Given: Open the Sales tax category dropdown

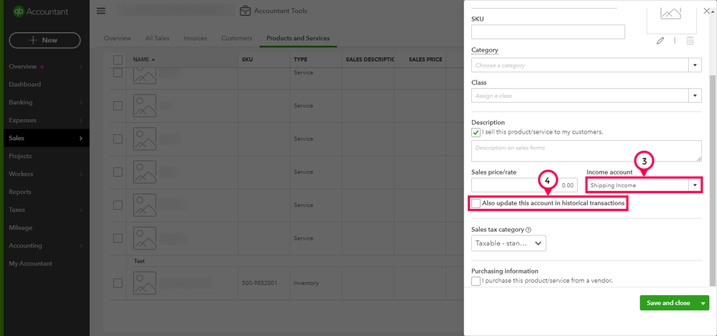Looking at the screenshot, I should (509, 243).
